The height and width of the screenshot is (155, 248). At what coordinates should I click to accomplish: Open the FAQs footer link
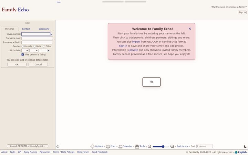[13, 152]
